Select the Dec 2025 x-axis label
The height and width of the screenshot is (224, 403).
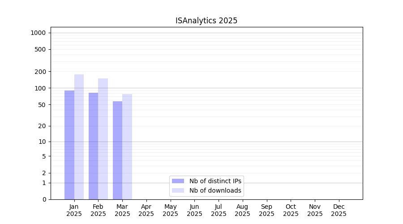coord(339,210)
